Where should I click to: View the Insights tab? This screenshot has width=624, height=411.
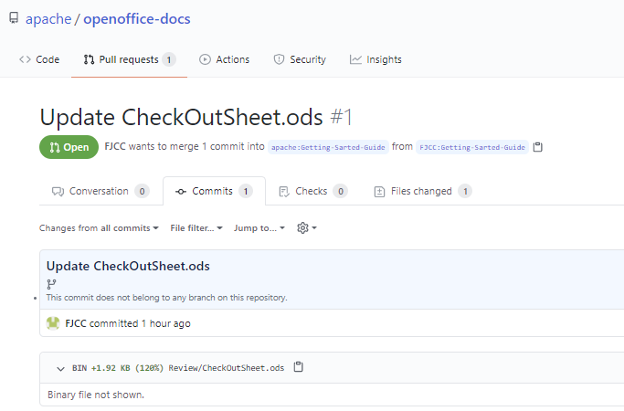pos(375,59)
